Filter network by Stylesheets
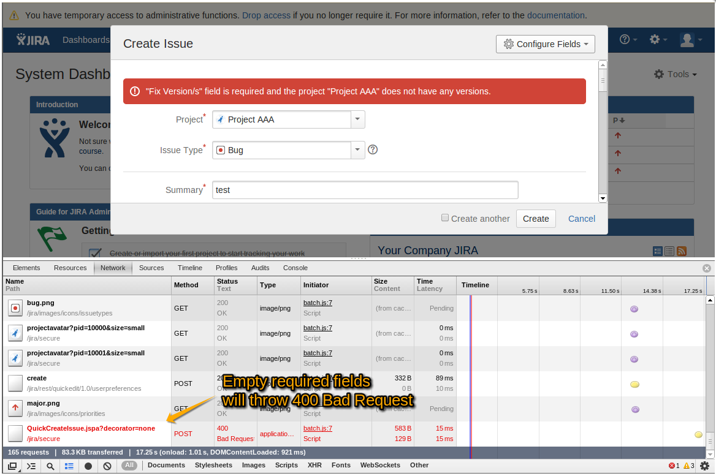The height and width of the screenshot is (476, 716). point(213,466)
